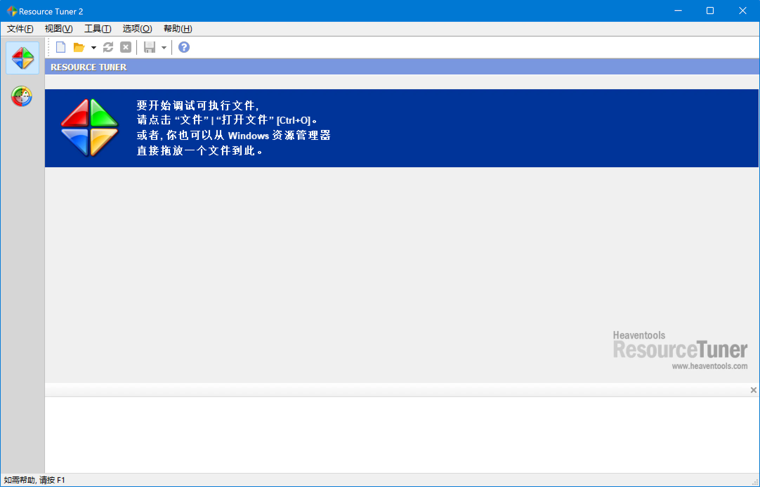760x487 pixels.
Task: Close the Resource Tuner 2 window
Action: click(x=742, y=11)
